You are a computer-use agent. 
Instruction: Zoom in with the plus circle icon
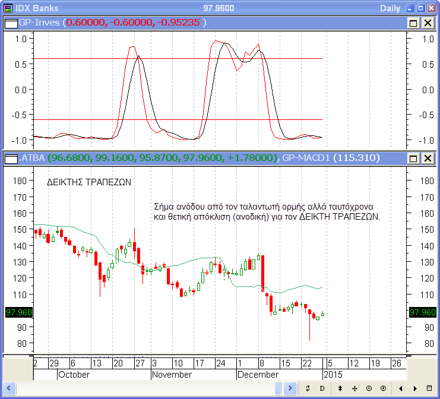[x=384, y=388]
